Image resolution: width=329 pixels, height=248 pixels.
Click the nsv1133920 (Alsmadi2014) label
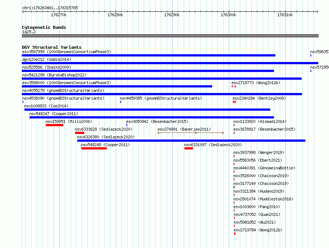(260, 121)
